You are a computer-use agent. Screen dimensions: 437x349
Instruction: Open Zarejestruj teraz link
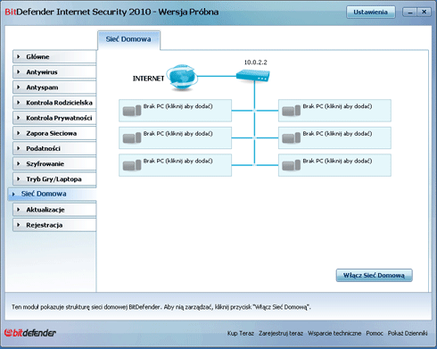tap(281, 333)
